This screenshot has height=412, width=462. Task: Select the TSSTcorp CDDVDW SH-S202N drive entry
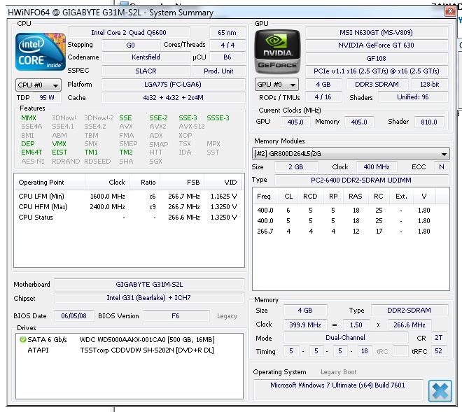[129, 350]
